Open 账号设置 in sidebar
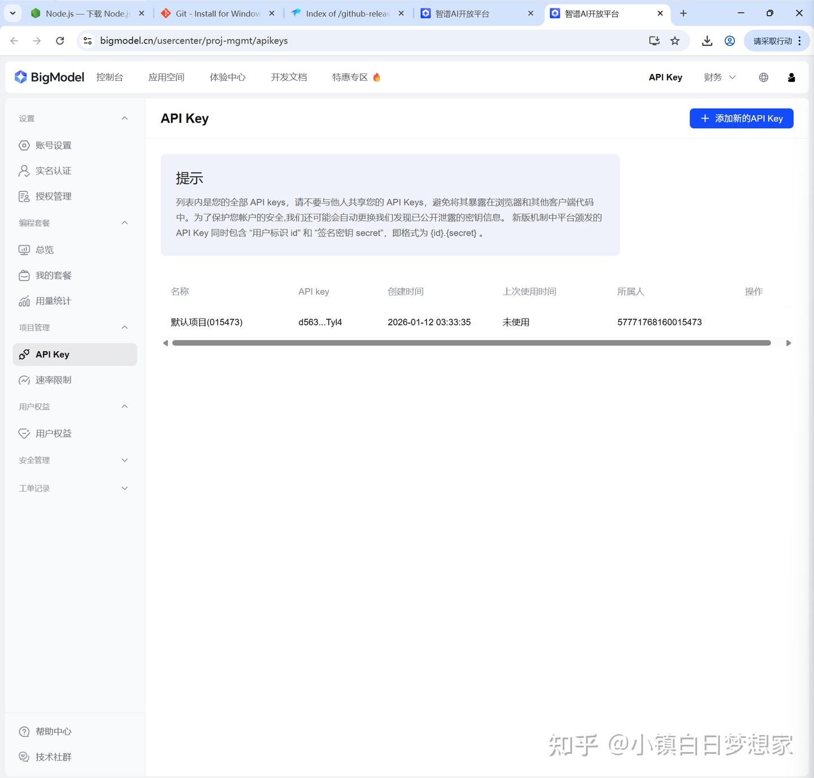The width and height of the screenshot is (814, 778). (53, 145)
